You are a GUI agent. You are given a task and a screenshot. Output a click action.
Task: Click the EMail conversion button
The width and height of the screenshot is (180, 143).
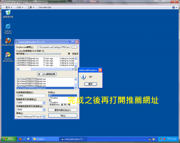(x=47, y=74)
